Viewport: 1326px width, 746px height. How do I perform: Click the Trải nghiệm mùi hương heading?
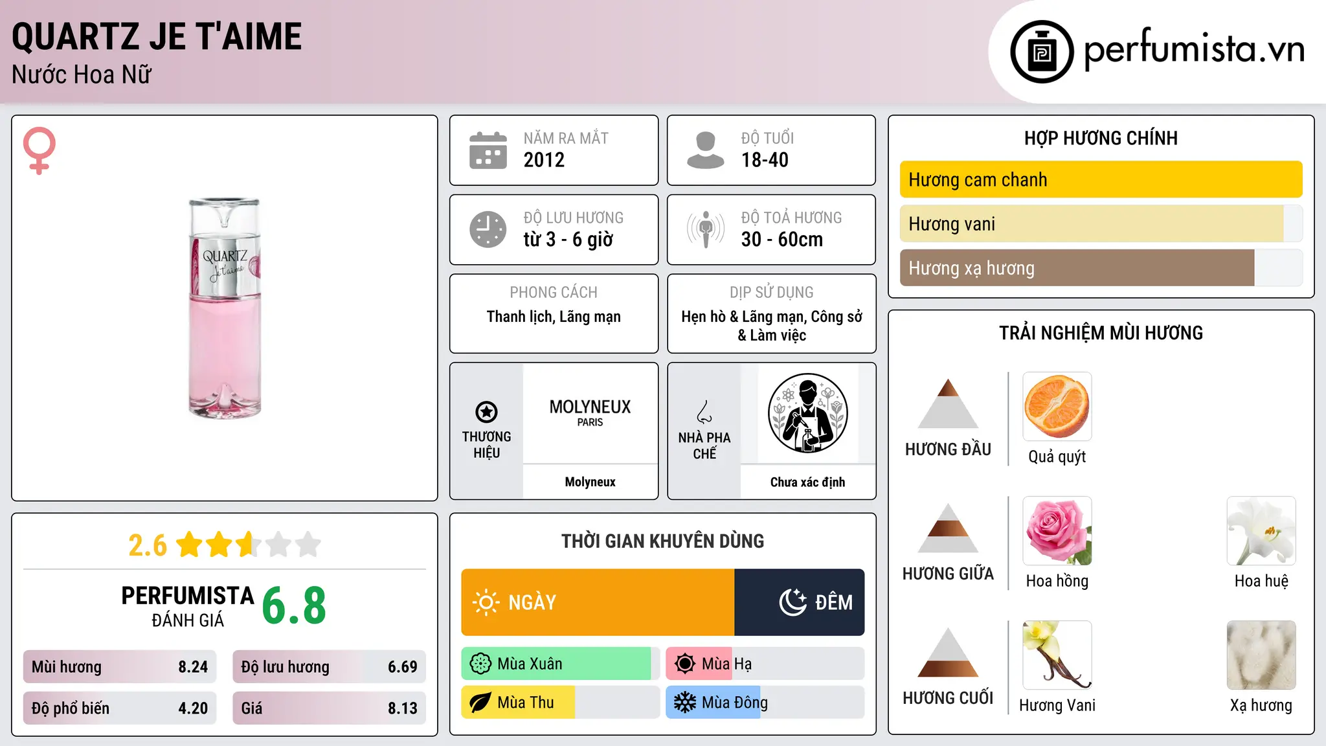(1101, 333)
